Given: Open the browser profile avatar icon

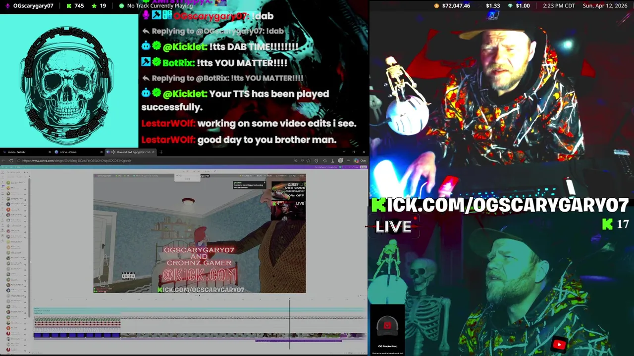Looking at the screenshot, I should click(340, 161).
